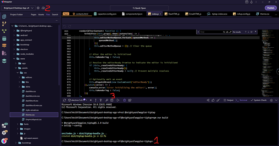This screenshot has width=279, height=146.
Task: Click the refresh icon in terminal toolbar
Action: 64,100
